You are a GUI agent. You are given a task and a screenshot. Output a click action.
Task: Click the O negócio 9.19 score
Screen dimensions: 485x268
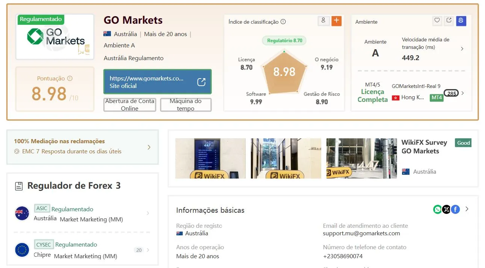(326, 64)
